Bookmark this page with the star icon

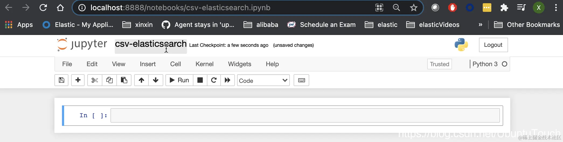point(413,8)
